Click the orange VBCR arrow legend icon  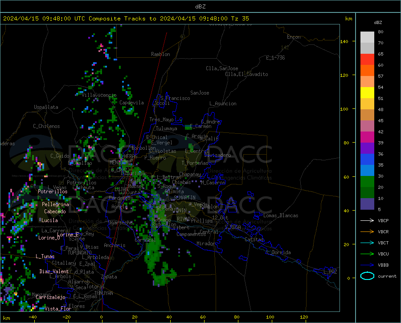(367, 232)
